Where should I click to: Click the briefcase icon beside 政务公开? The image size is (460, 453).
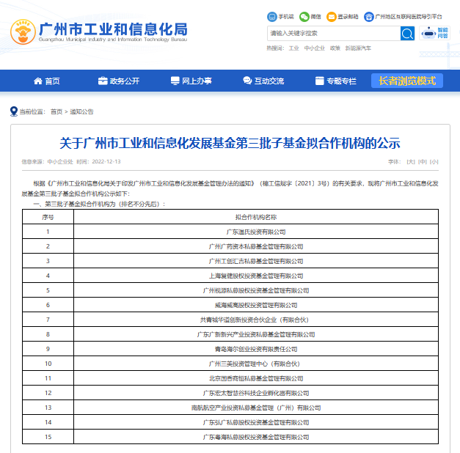point(103,81)
